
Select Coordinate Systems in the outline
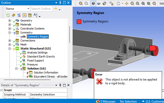point(32,28)
